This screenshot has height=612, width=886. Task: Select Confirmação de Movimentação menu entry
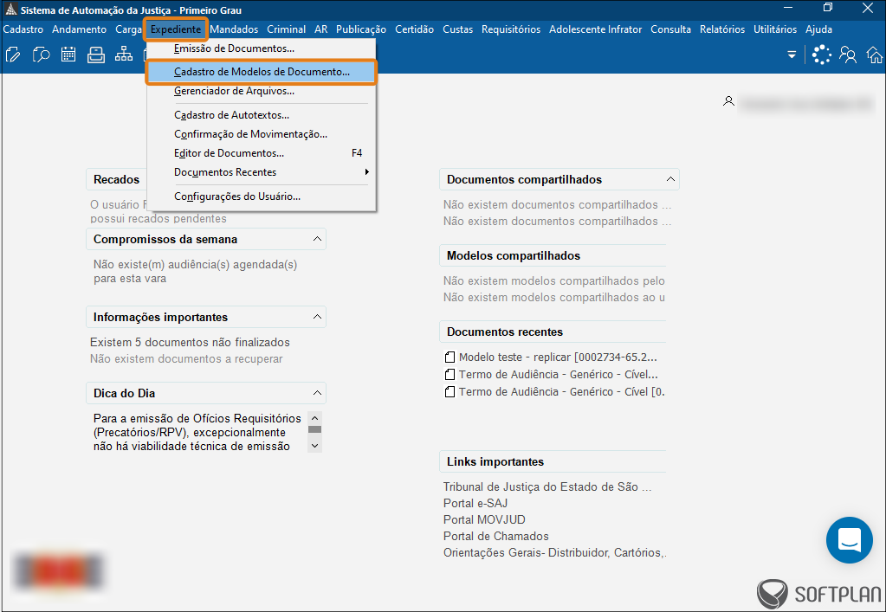pos(261,134)
